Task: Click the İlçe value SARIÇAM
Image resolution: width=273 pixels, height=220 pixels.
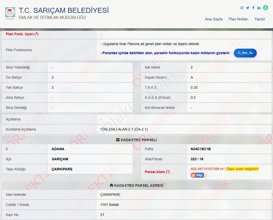Action: tap(60, 159)
